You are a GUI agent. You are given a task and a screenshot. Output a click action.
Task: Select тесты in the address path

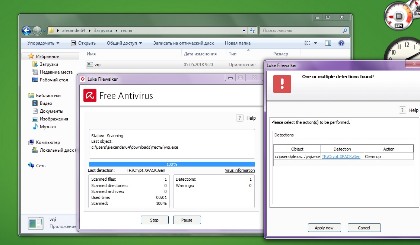click(126, 30)
